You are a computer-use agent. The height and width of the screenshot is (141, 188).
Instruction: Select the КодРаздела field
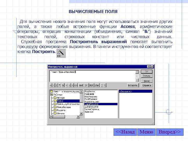tap(91, 97)
